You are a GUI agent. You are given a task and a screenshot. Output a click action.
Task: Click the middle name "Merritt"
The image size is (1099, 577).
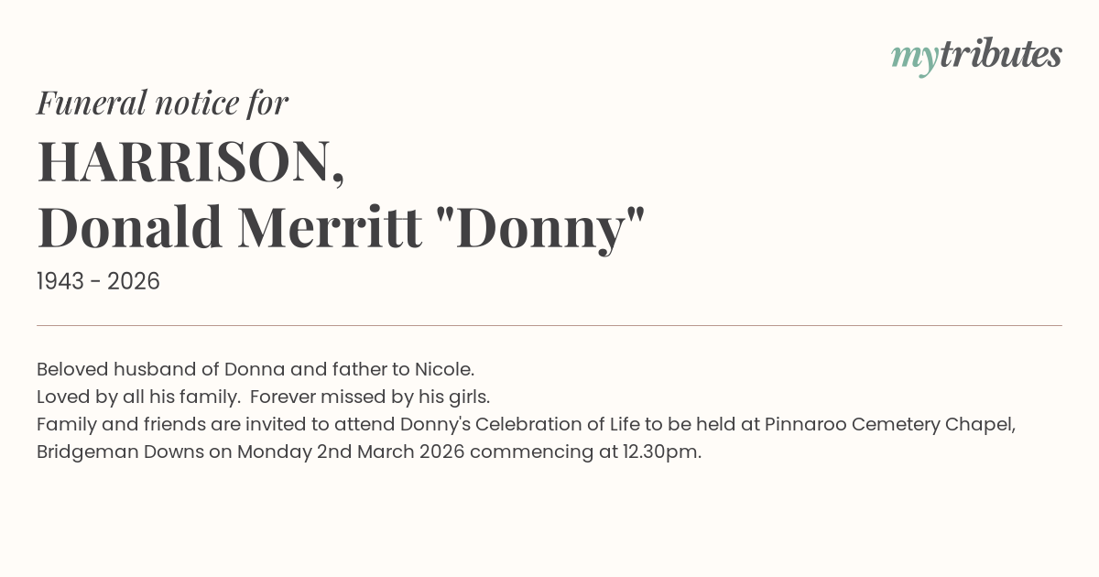click(x=330, y=227)
